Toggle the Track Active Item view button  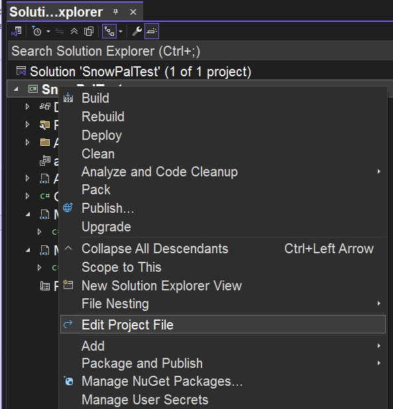109,31
